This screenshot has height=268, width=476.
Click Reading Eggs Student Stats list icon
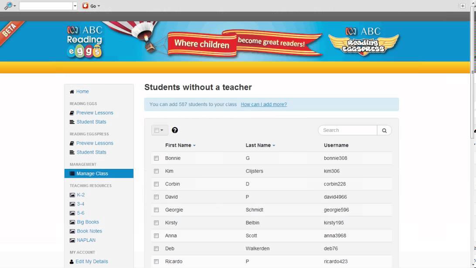pyautogui.click(x=72, y=122)
